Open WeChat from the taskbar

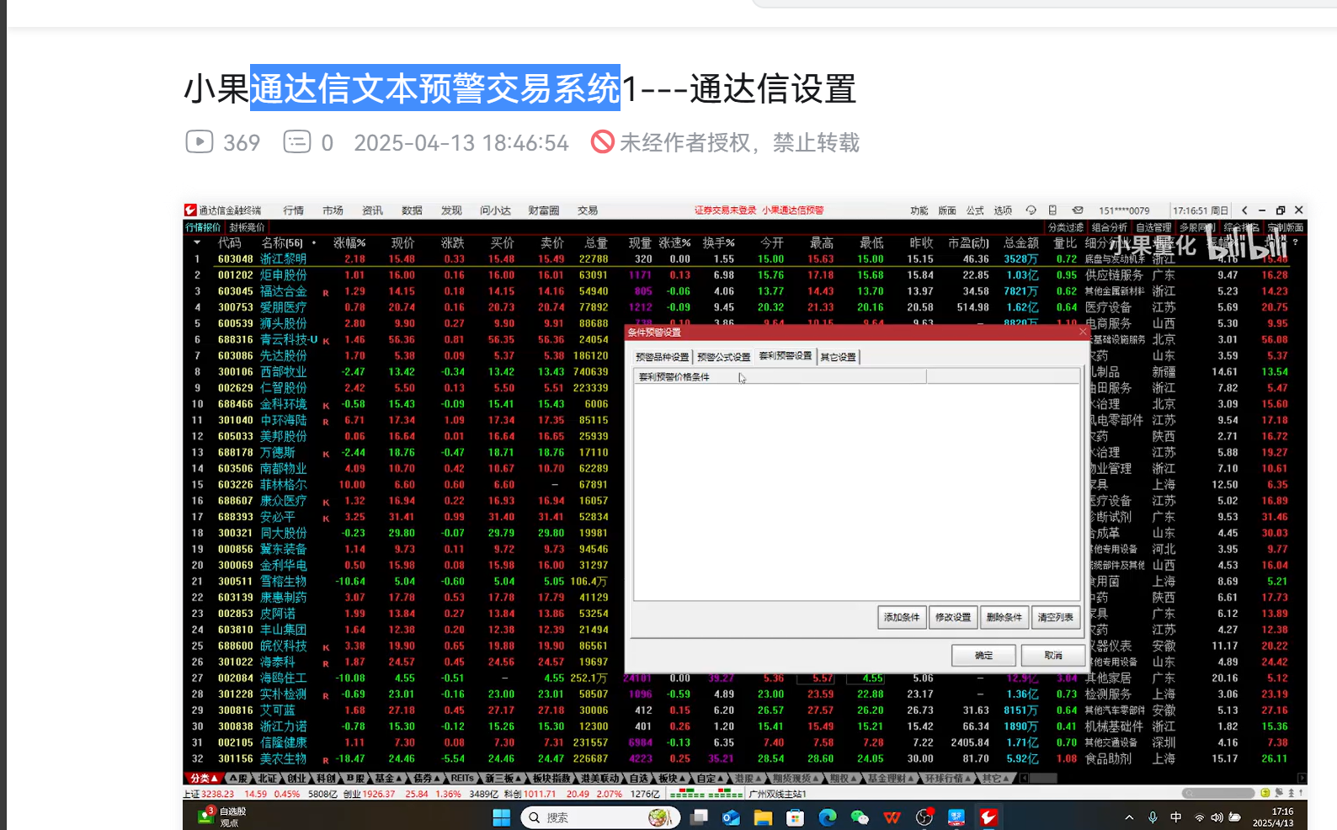click(860, 817)
